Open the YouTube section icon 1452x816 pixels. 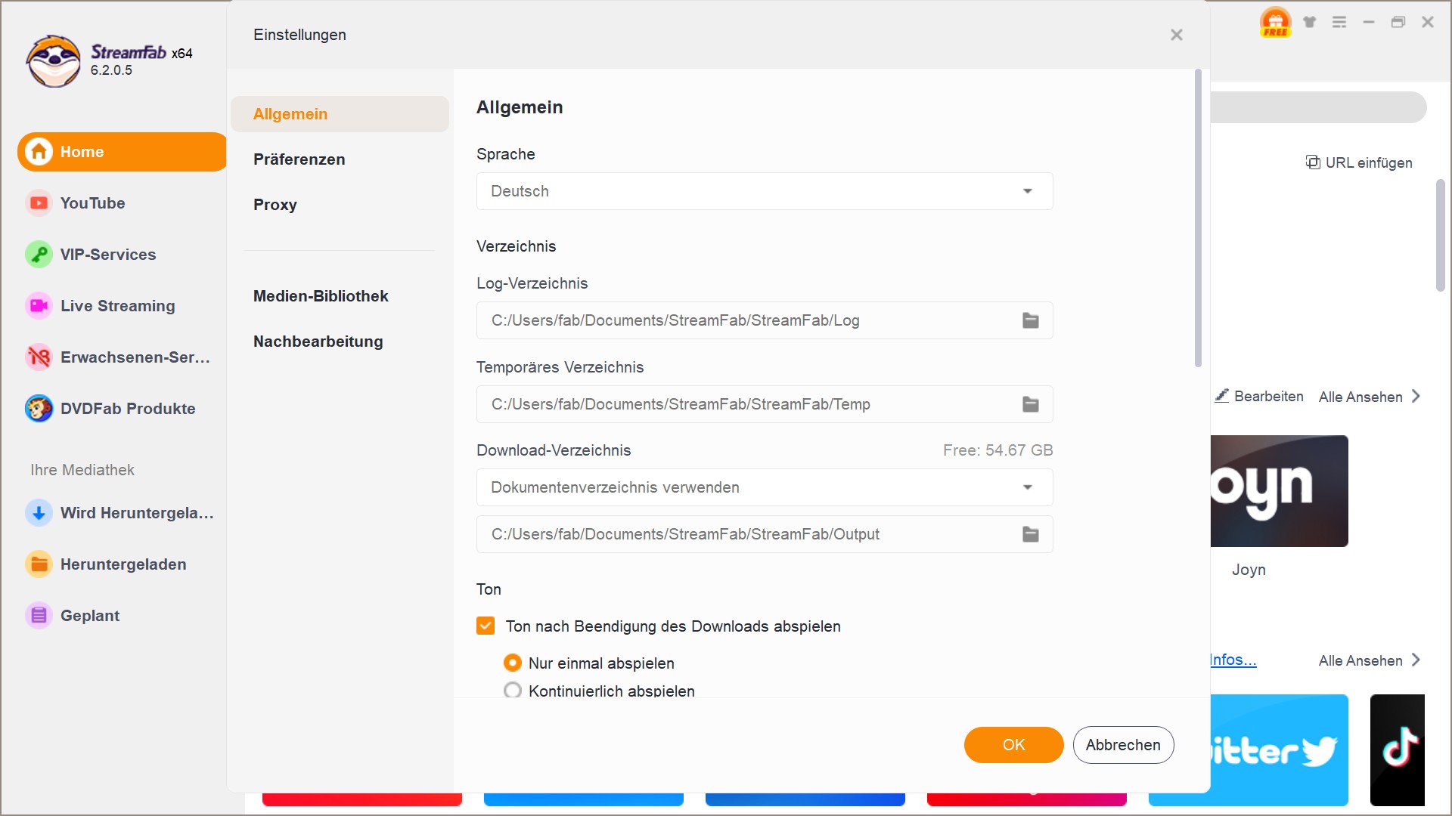(x=37, y=203)
